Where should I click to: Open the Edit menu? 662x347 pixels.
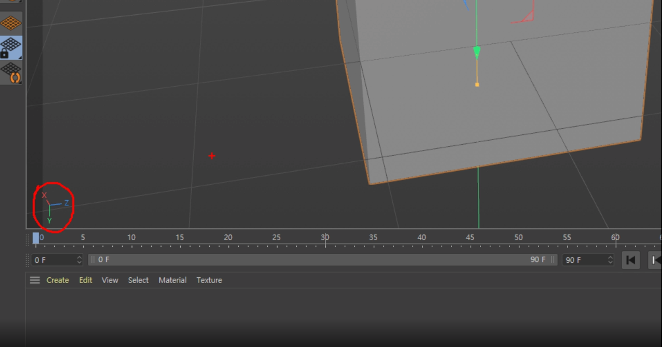(x=85, y=280)
